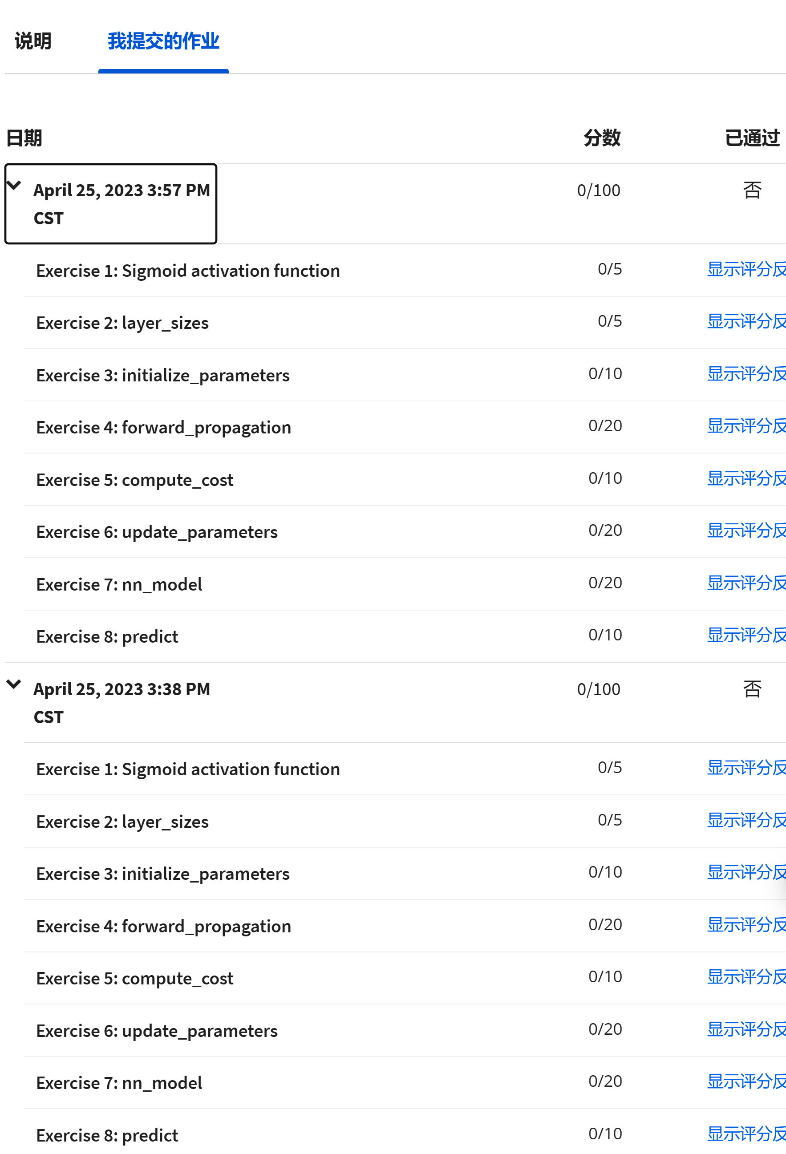
Task: Collapse the 3:38 PM submission chevron
Action: (x=14, y=684)
